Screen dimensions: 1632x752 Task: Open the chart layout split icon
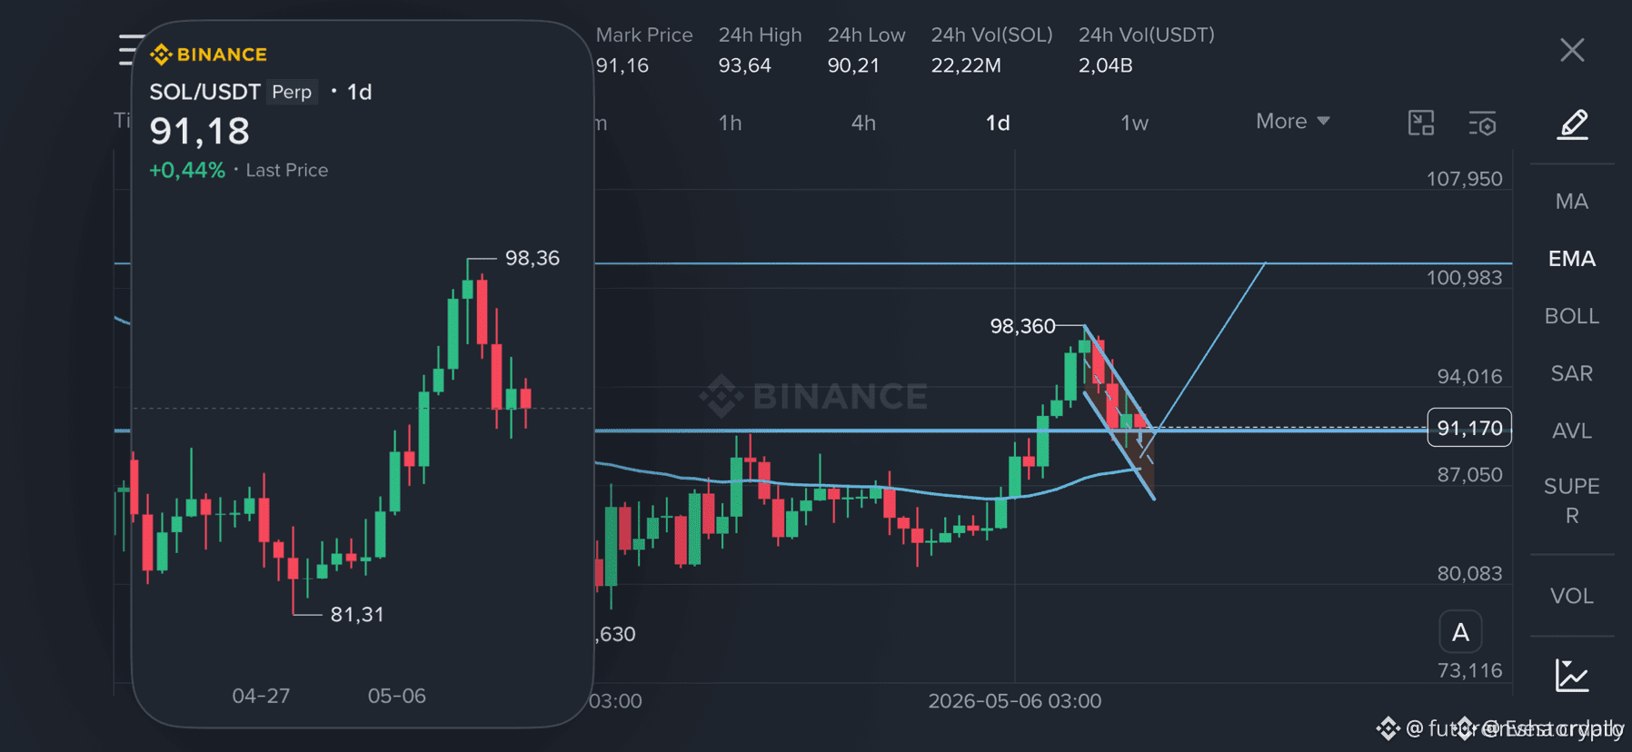coord(1421,123)
